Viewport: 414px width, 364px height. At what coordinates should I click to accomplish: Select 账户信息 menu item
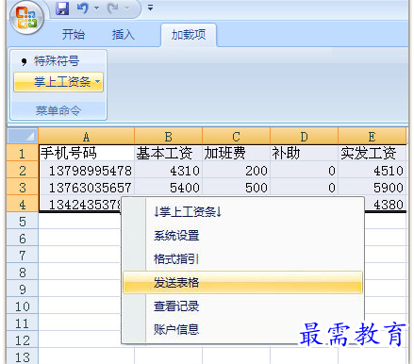(176, 330)
